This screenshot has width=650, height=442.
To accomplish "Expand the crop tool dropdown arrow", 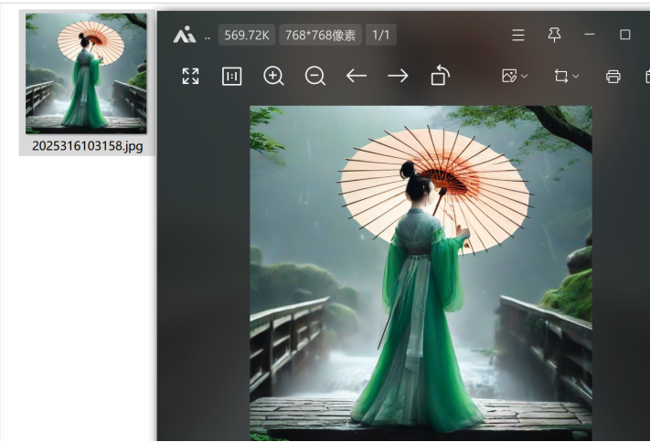I will tap(576, 76).
